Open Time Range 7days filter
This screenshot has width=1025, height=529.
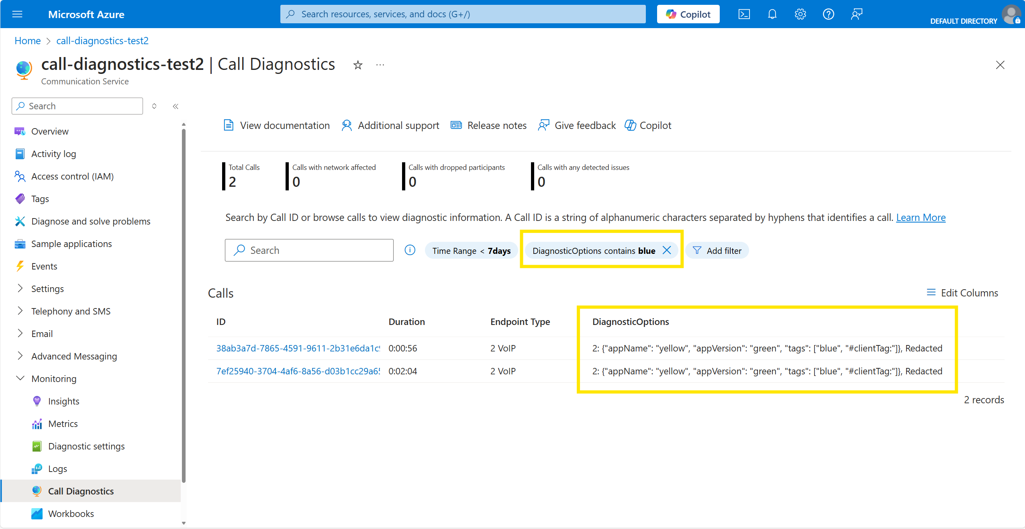471,251
